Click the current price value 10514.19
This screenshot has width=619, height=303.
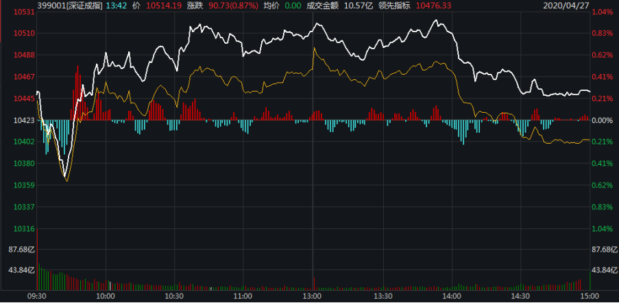click(x=163, y=5)
